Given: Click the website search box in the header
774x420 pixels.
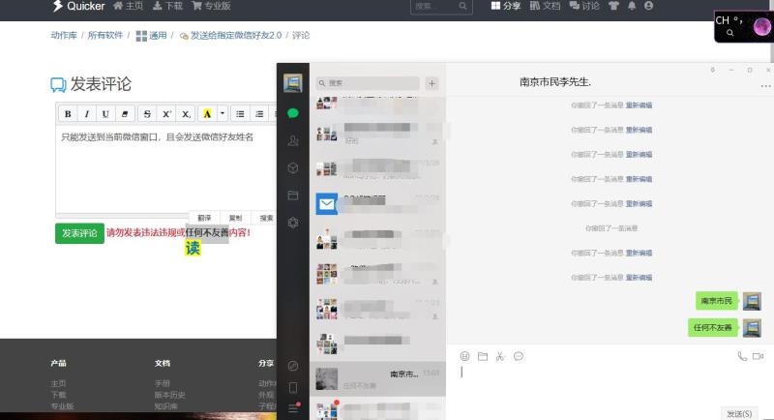Looking at the screenshot, I should pyautogui.click(x=441, y=6).
